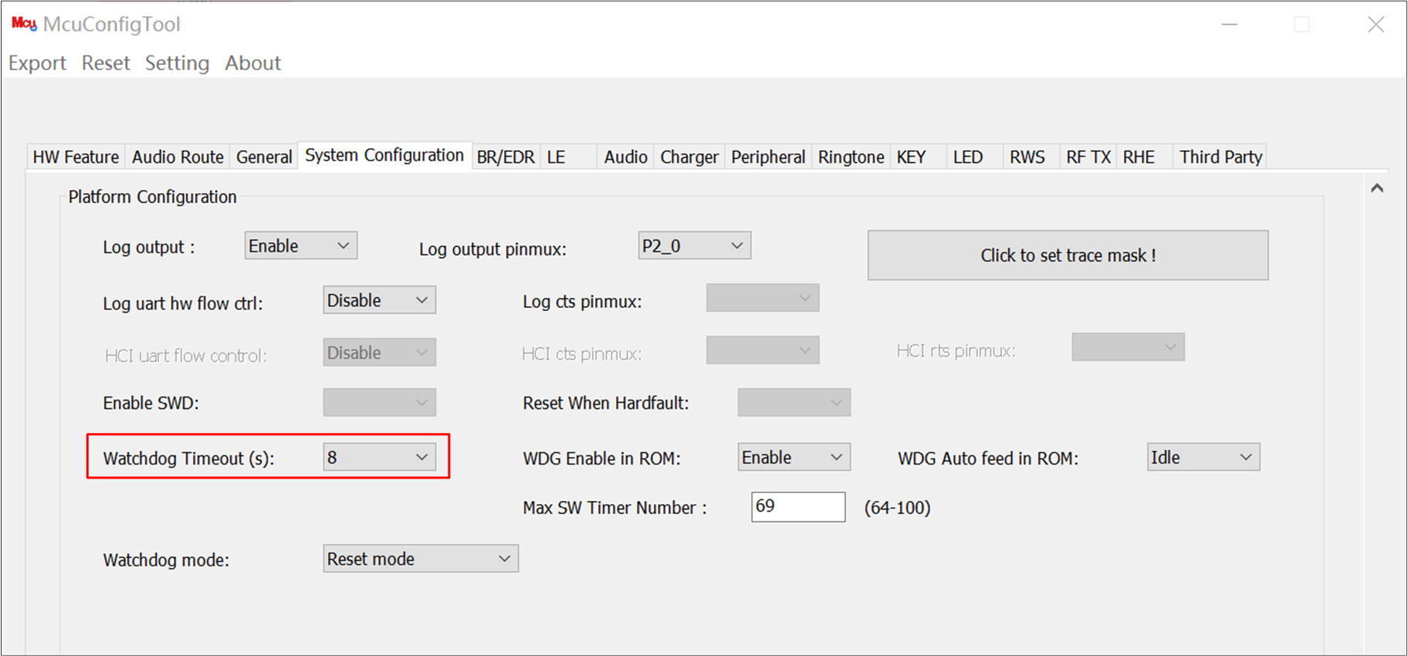Go to the BR/EDR tab

coord(505,157)
